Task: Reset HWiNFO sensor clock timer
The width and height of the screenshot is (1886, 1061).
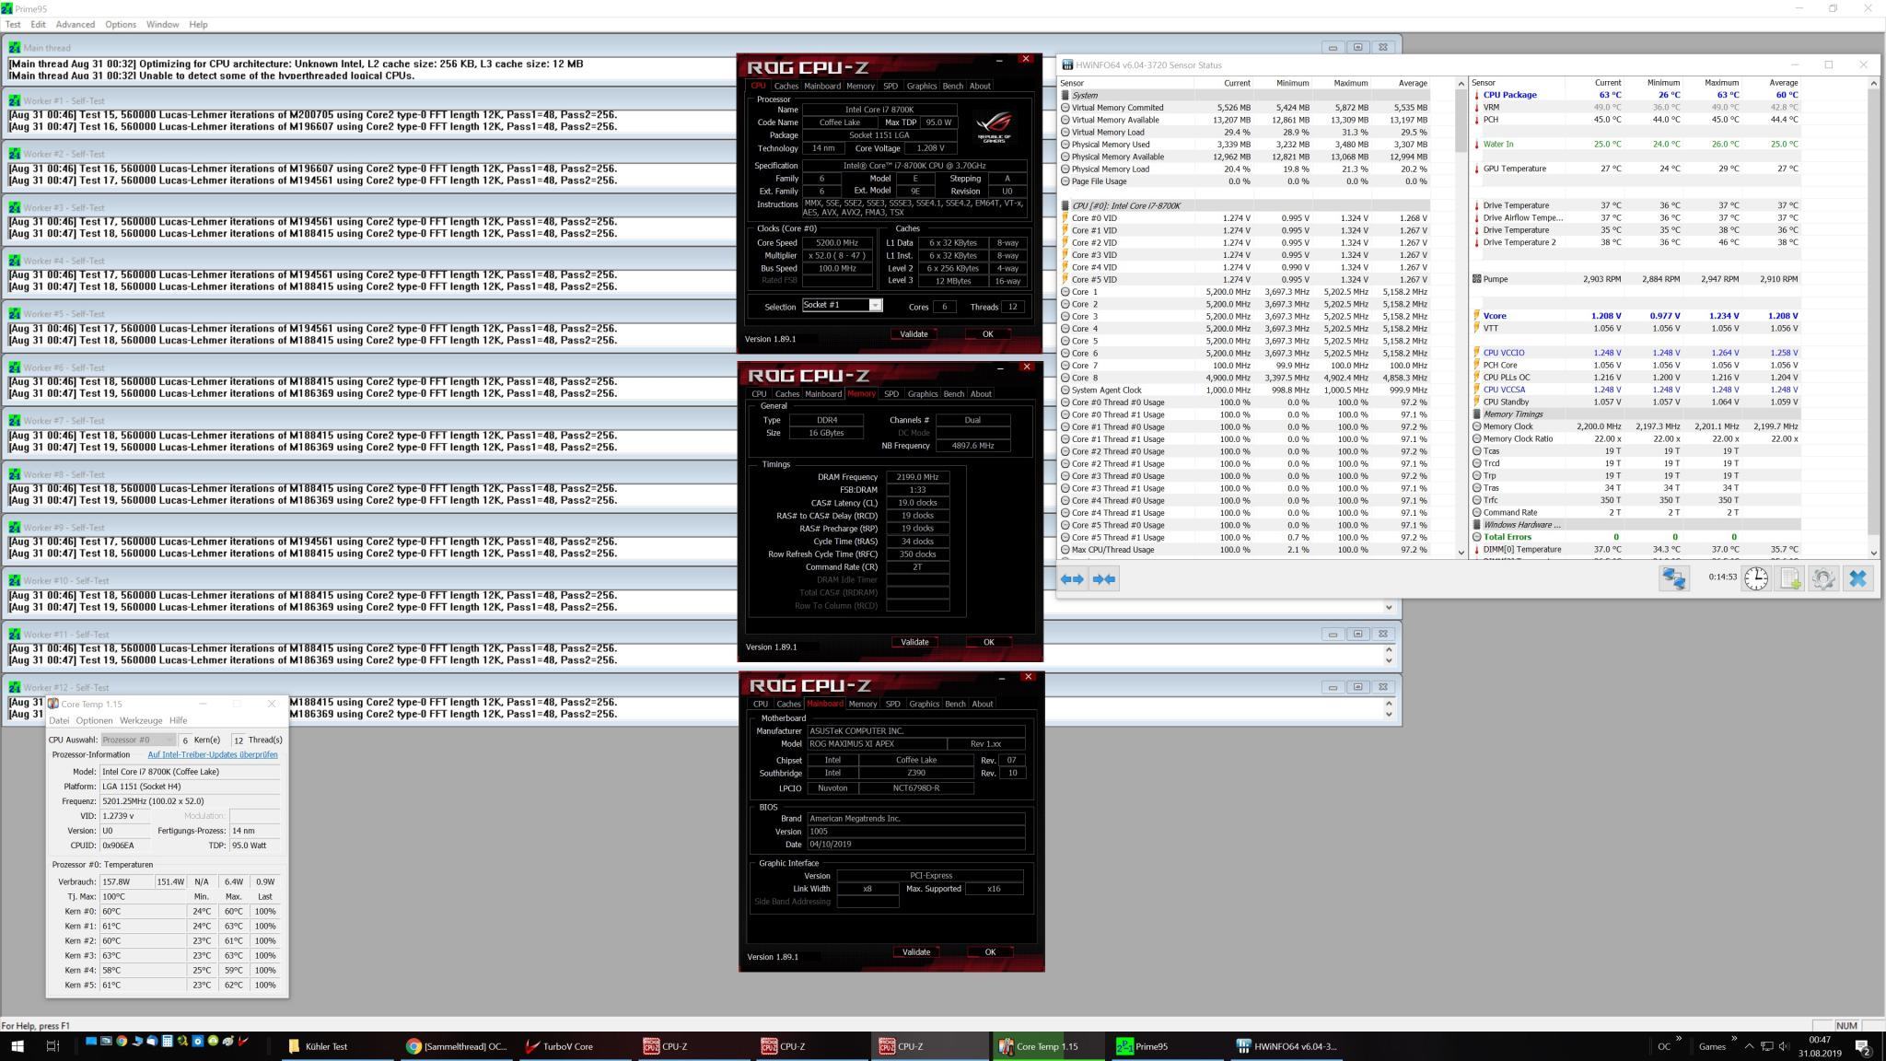Action: pos(1756,578)
